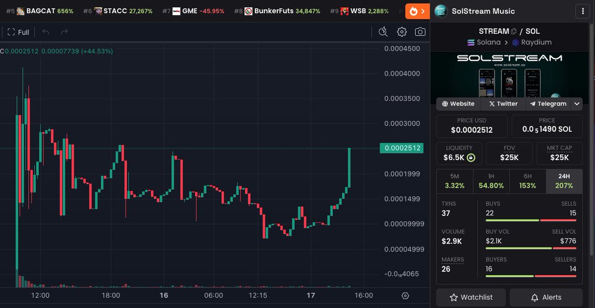595x308 pixels.
Task: Select the 5M timeframe tab
Action: point(455,181)
